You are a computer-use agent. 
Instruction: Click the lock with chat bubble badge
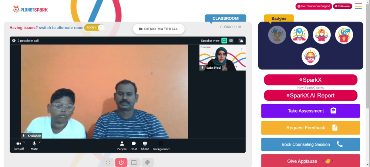pyautogui.click(x=344, y=35)
